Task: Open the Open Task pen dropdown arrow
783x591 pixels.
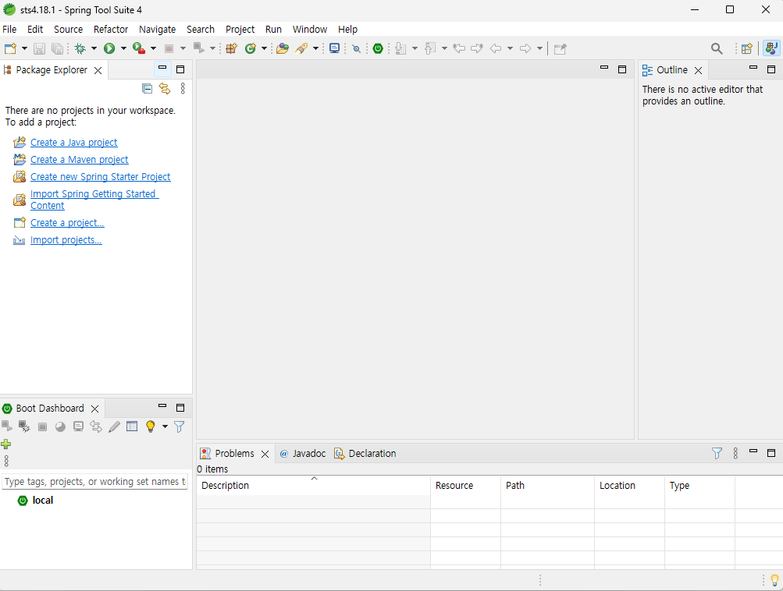Action: [x=315, y=48]
